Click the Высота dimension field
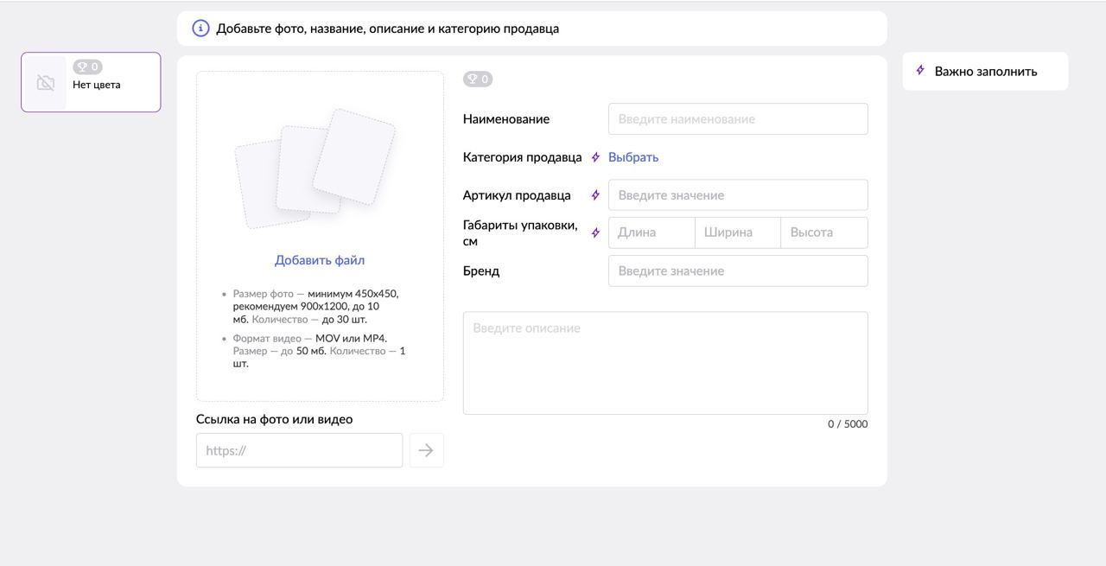This screenshot has height=566, width=1106. coord(824,232)
